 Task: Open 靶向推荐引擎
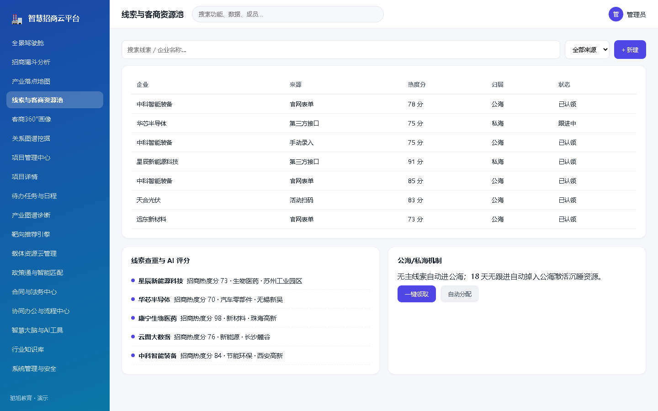click(55, 234)
